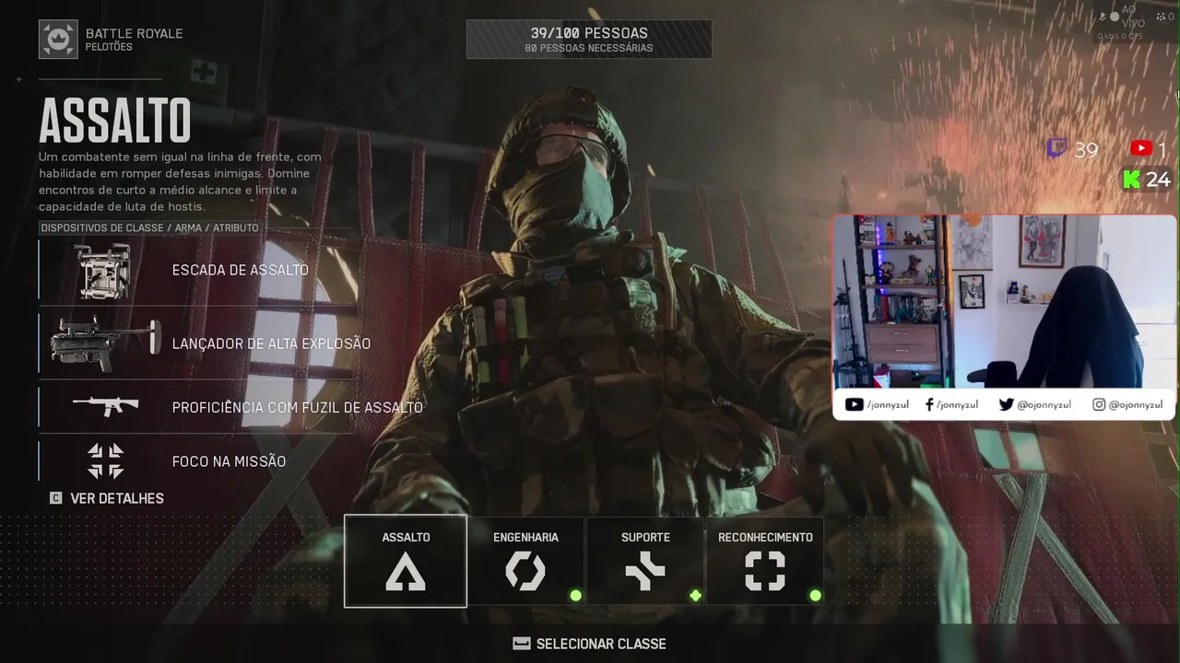
Task: Click green diamond marker on Suporte tab
Action: click(695, 596)
